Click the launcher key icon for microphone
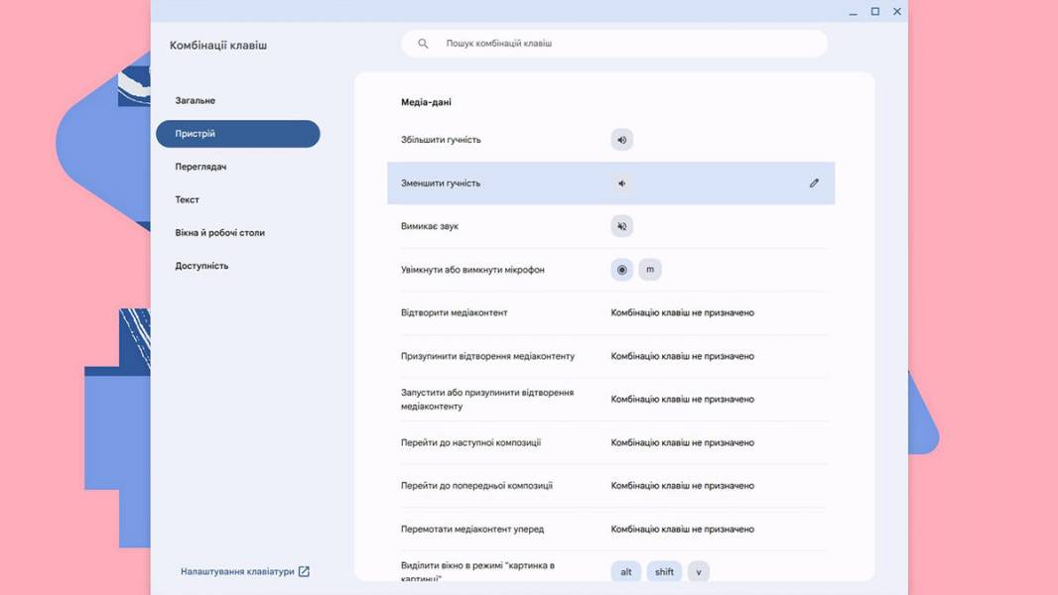This screenshot has height=595, width=1058. point(621,270)
